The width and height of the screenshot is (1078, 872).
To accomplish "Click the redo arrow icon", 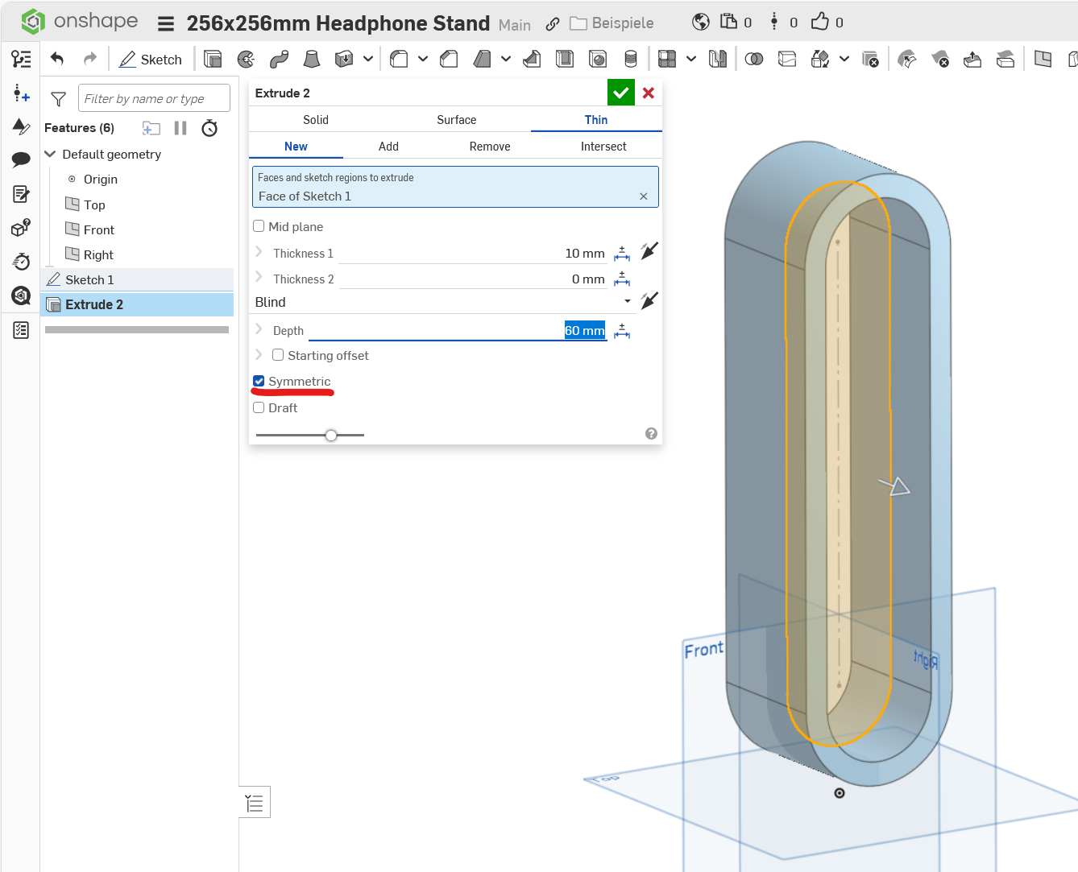I will click(90, 59).
